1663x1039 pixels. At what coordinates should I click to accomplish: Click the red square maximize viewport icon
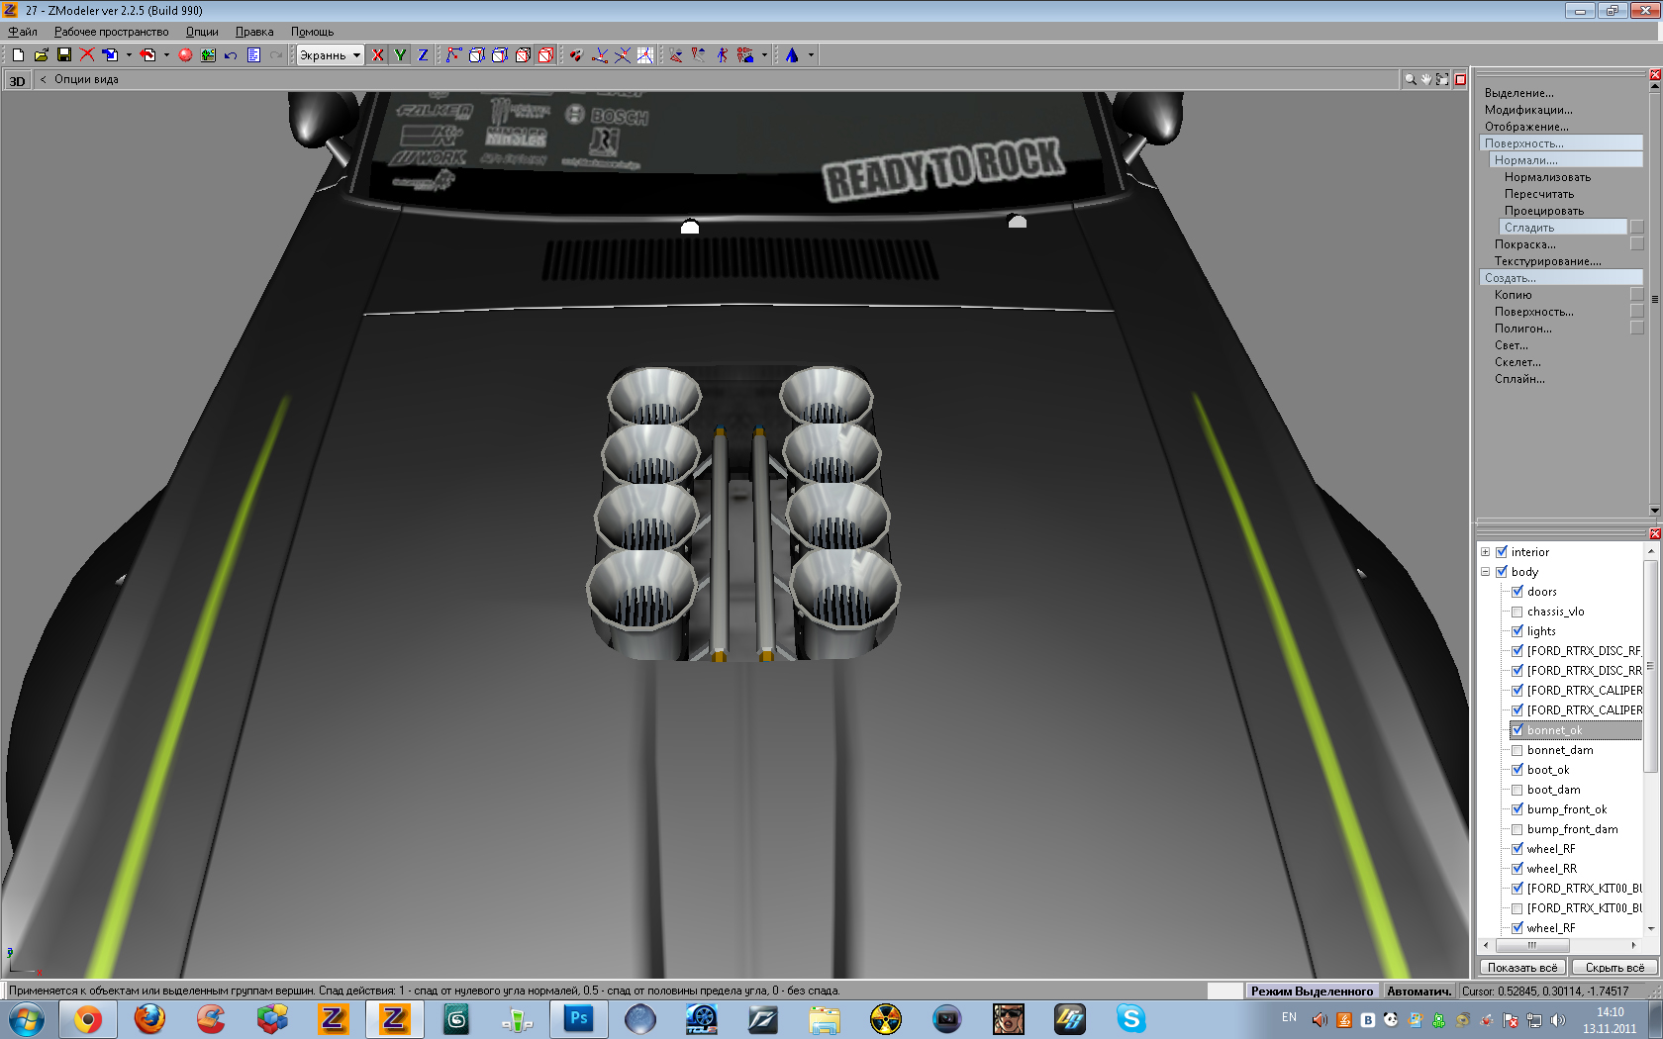click(1460, 79)
